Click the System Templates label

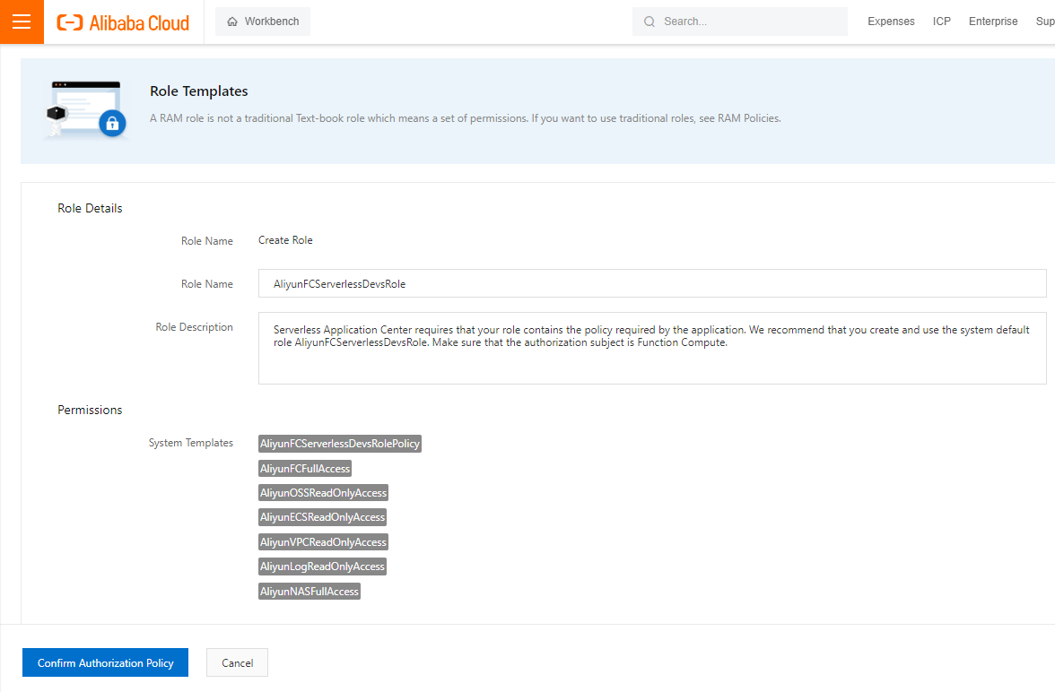click(x=191, y=443)
